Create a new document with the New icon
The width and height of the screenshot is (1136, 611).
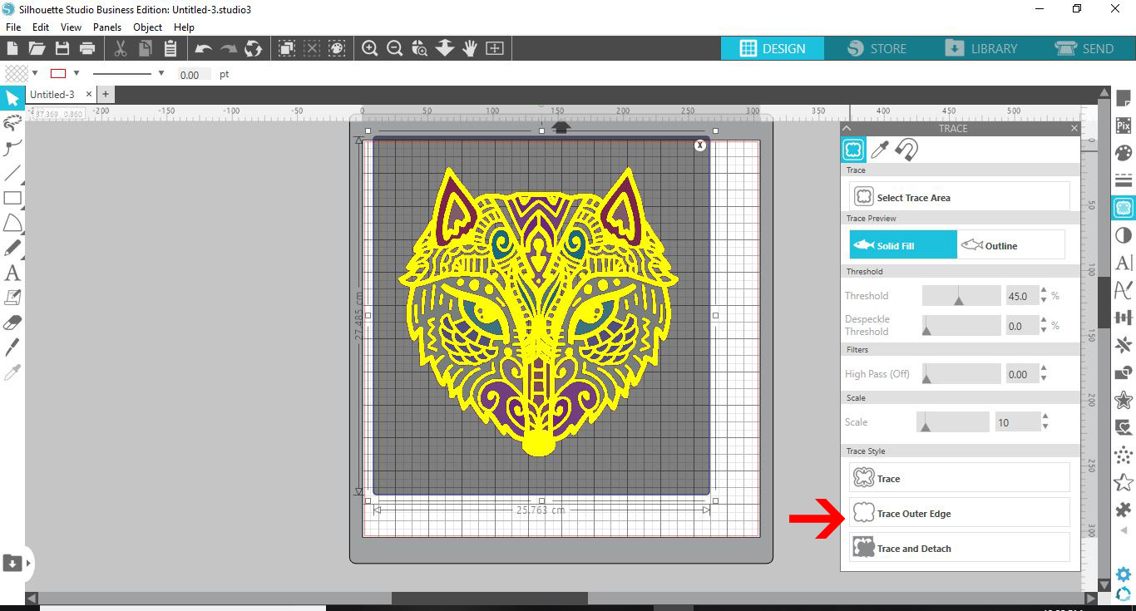click(x=12, y=48)
